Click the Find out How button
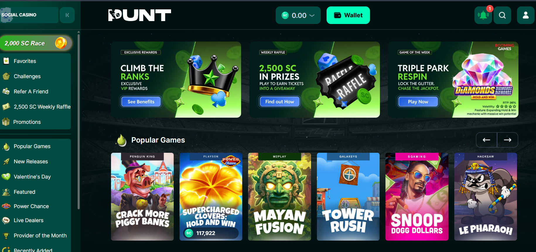Screen dimensions: 536x252 (x=280, y=102)
